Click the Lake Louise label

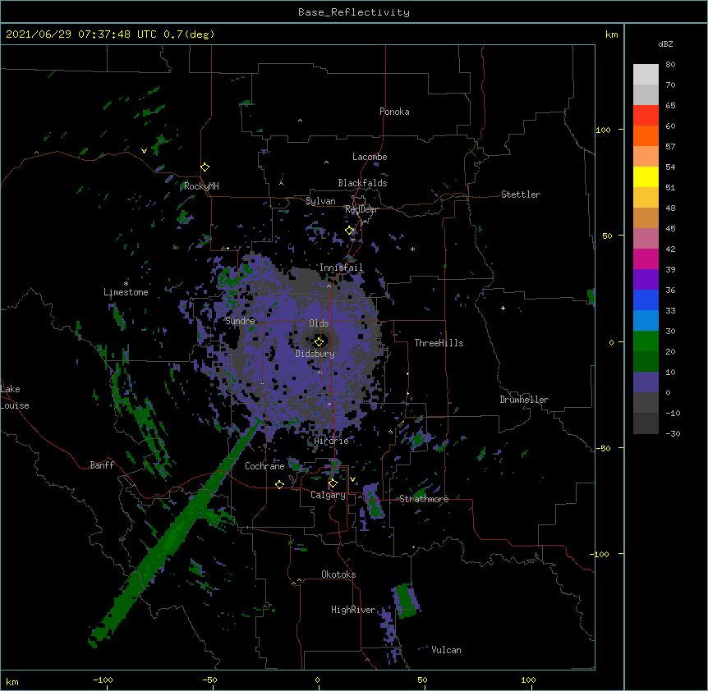[x=15, y=397]
